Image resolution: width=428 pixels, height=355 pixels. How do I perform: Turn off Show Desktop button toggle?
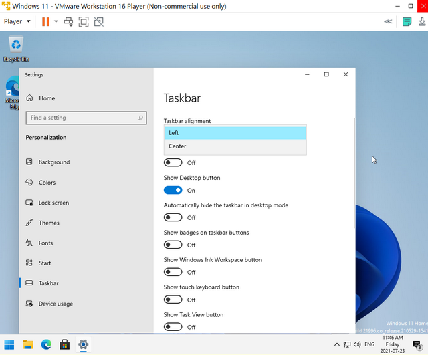pyautogui.click(x=173, y=190)
